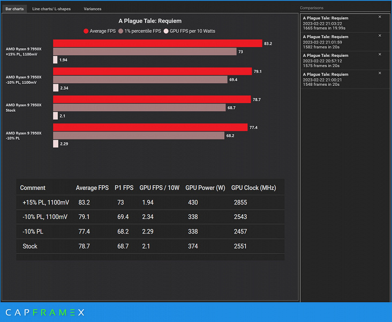
Task: Click the Comparisons panel heading
Action: pyautogui.click(x=312, y=8)
